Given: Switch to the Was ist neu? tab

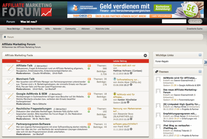Looking at the screenshot, I should [29, 21].
